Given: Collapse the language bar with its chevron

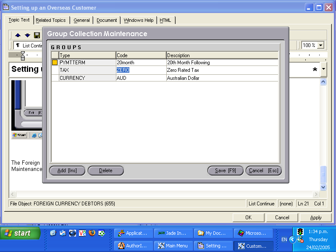Looking at the screenshot, I should (292, 239).
